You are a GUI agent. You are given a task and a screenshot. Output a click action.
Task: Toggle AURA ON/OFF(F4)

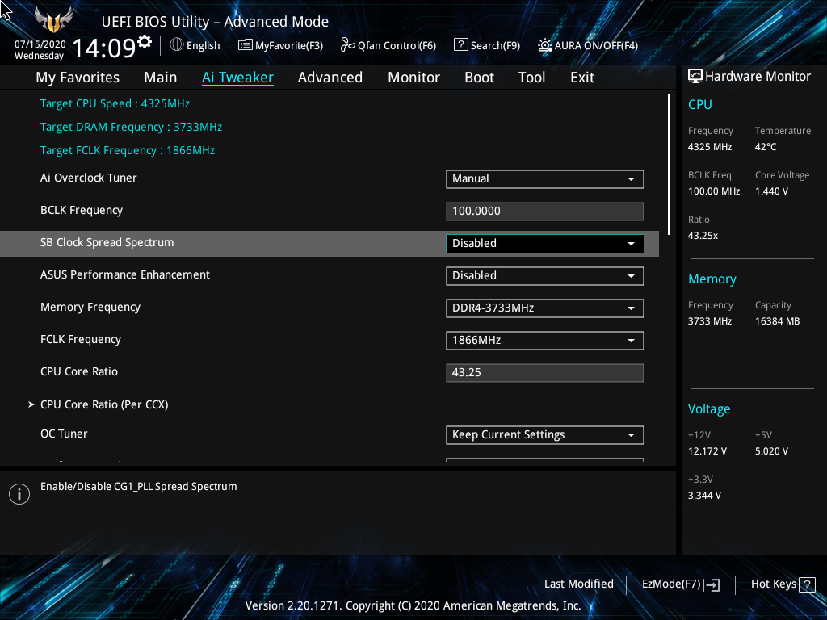(588, 45)
